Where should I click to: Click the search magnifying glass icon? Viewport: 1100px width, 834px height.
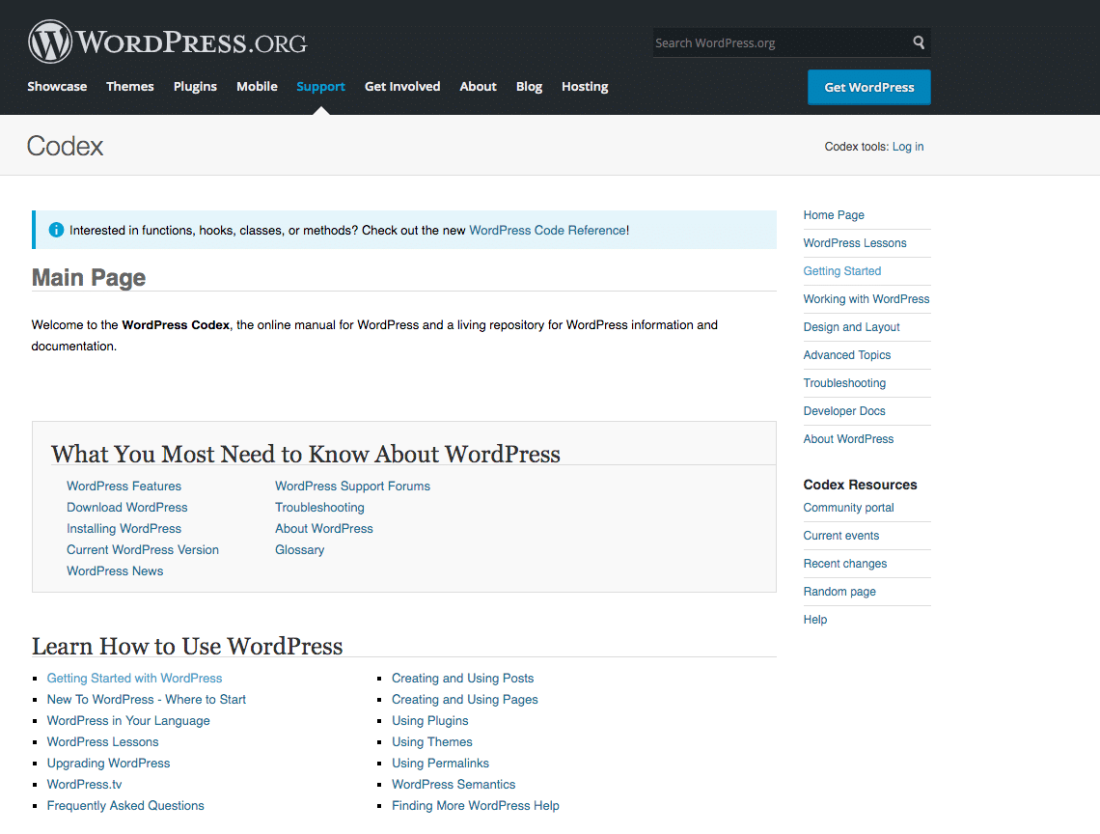(x=918, y=42)
